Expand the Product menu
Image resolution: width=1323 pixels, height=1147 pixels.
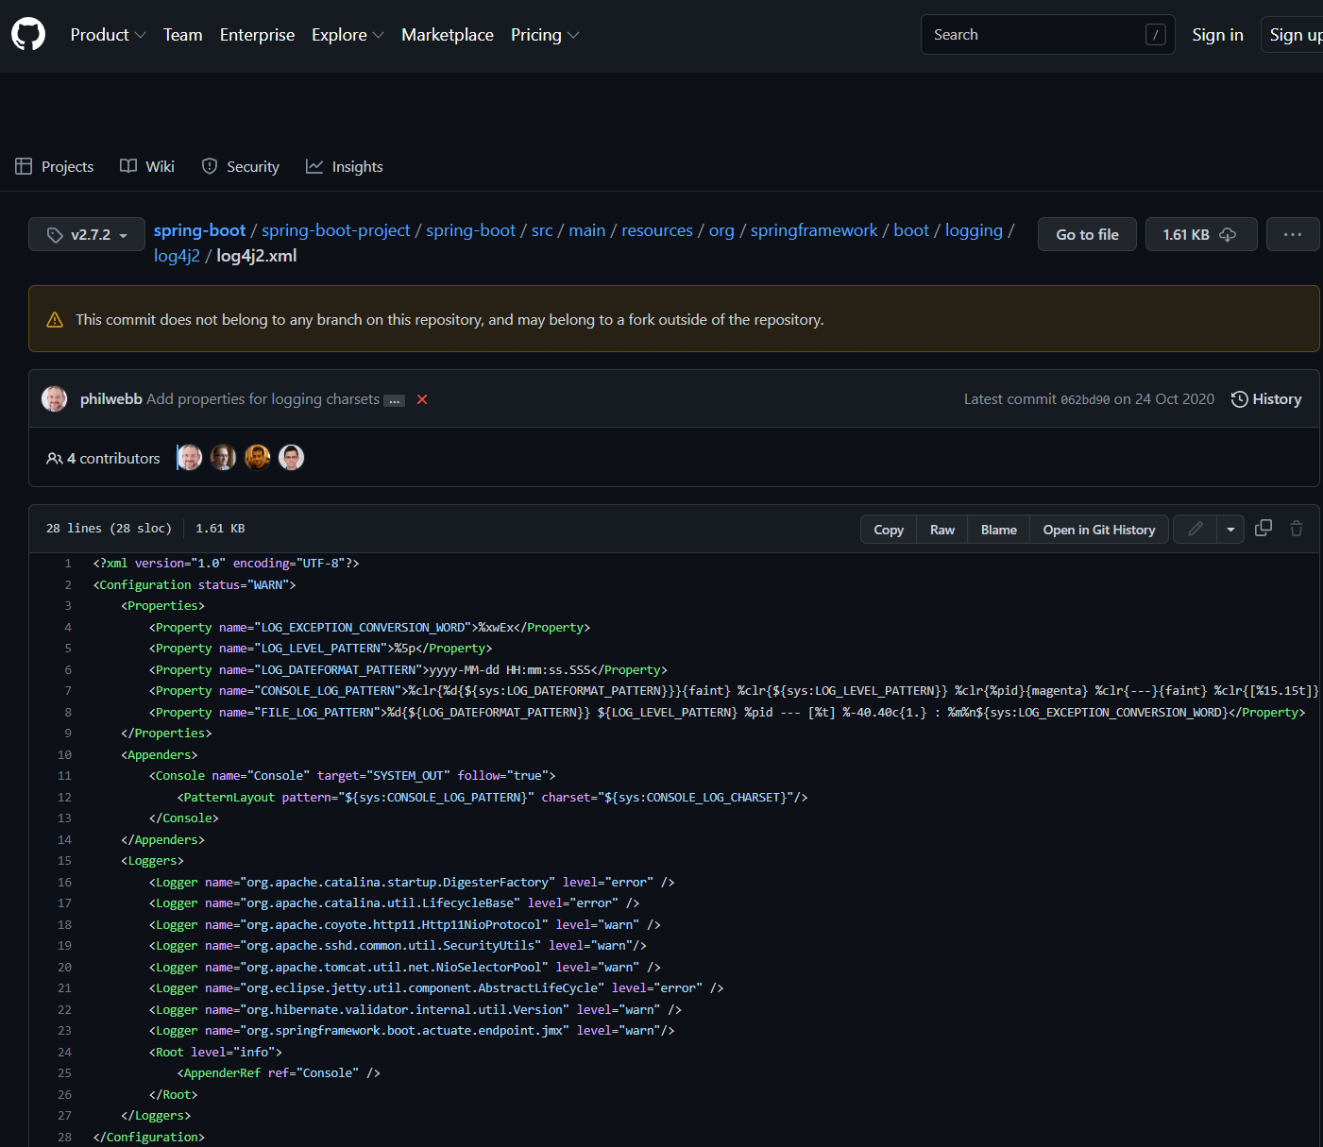click(x=108, y=35)
